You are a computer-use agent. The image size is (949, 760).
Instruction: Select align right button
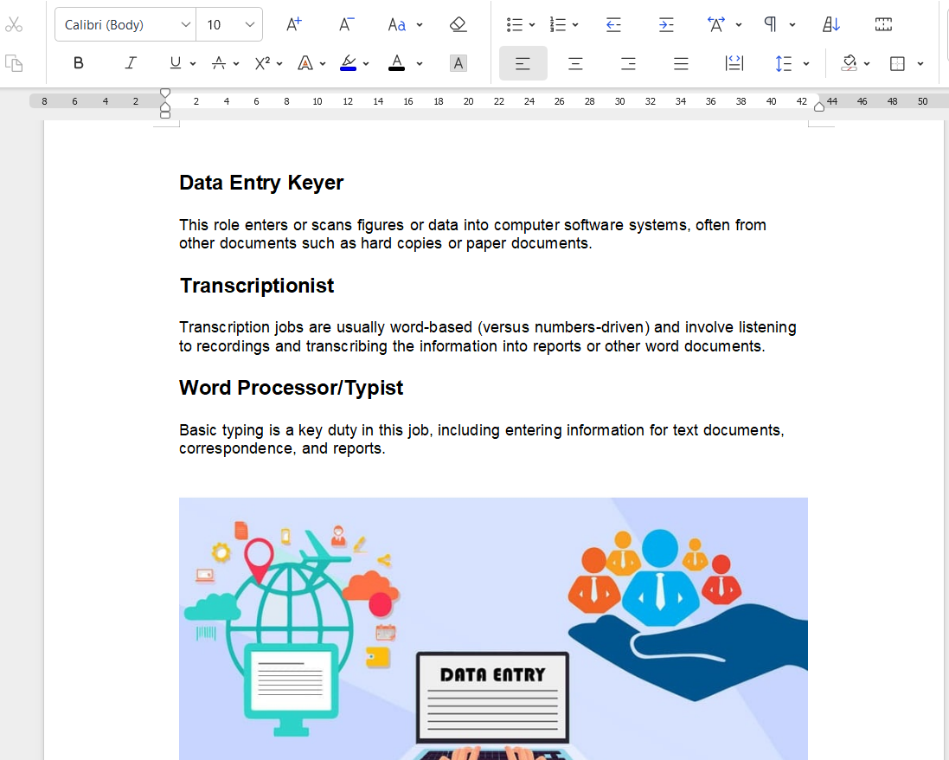click(629, 63)
